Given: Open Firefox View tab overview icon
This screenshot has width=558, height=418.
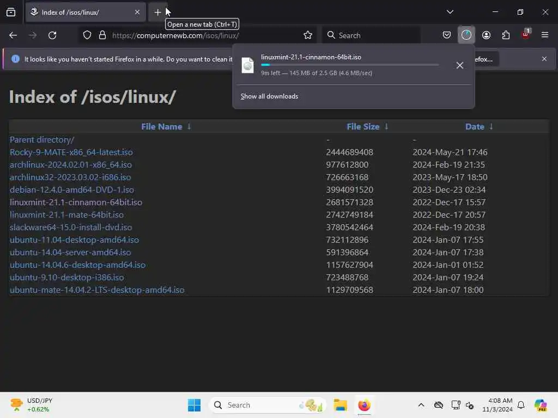Looking at the screenshot, I should (11, 12).
